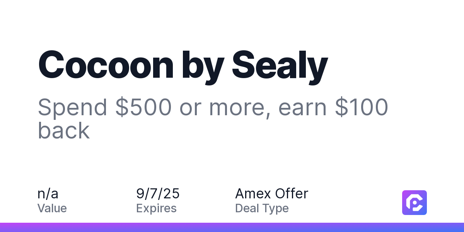Click the word "Sealy" in the heading
464x232 pixels.
tap(280, 67)
